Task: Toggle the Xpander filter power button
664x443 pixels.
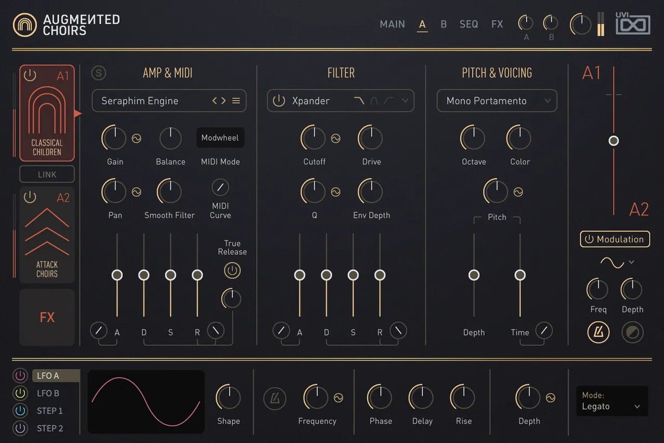Action: click(279, 101)
